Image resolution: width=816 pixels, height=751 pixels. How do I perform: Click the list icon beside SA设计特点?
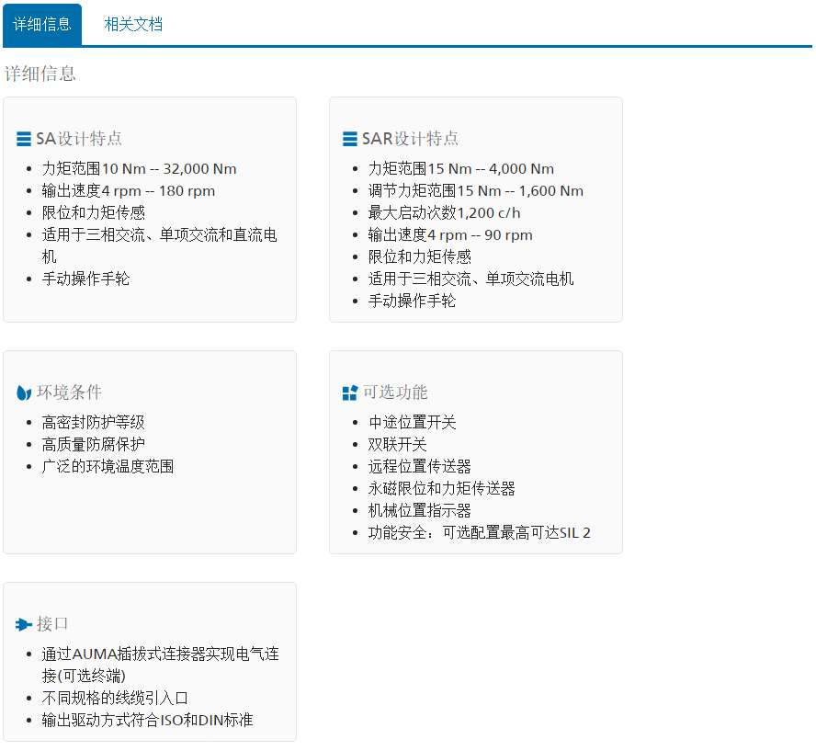(24, 140)
